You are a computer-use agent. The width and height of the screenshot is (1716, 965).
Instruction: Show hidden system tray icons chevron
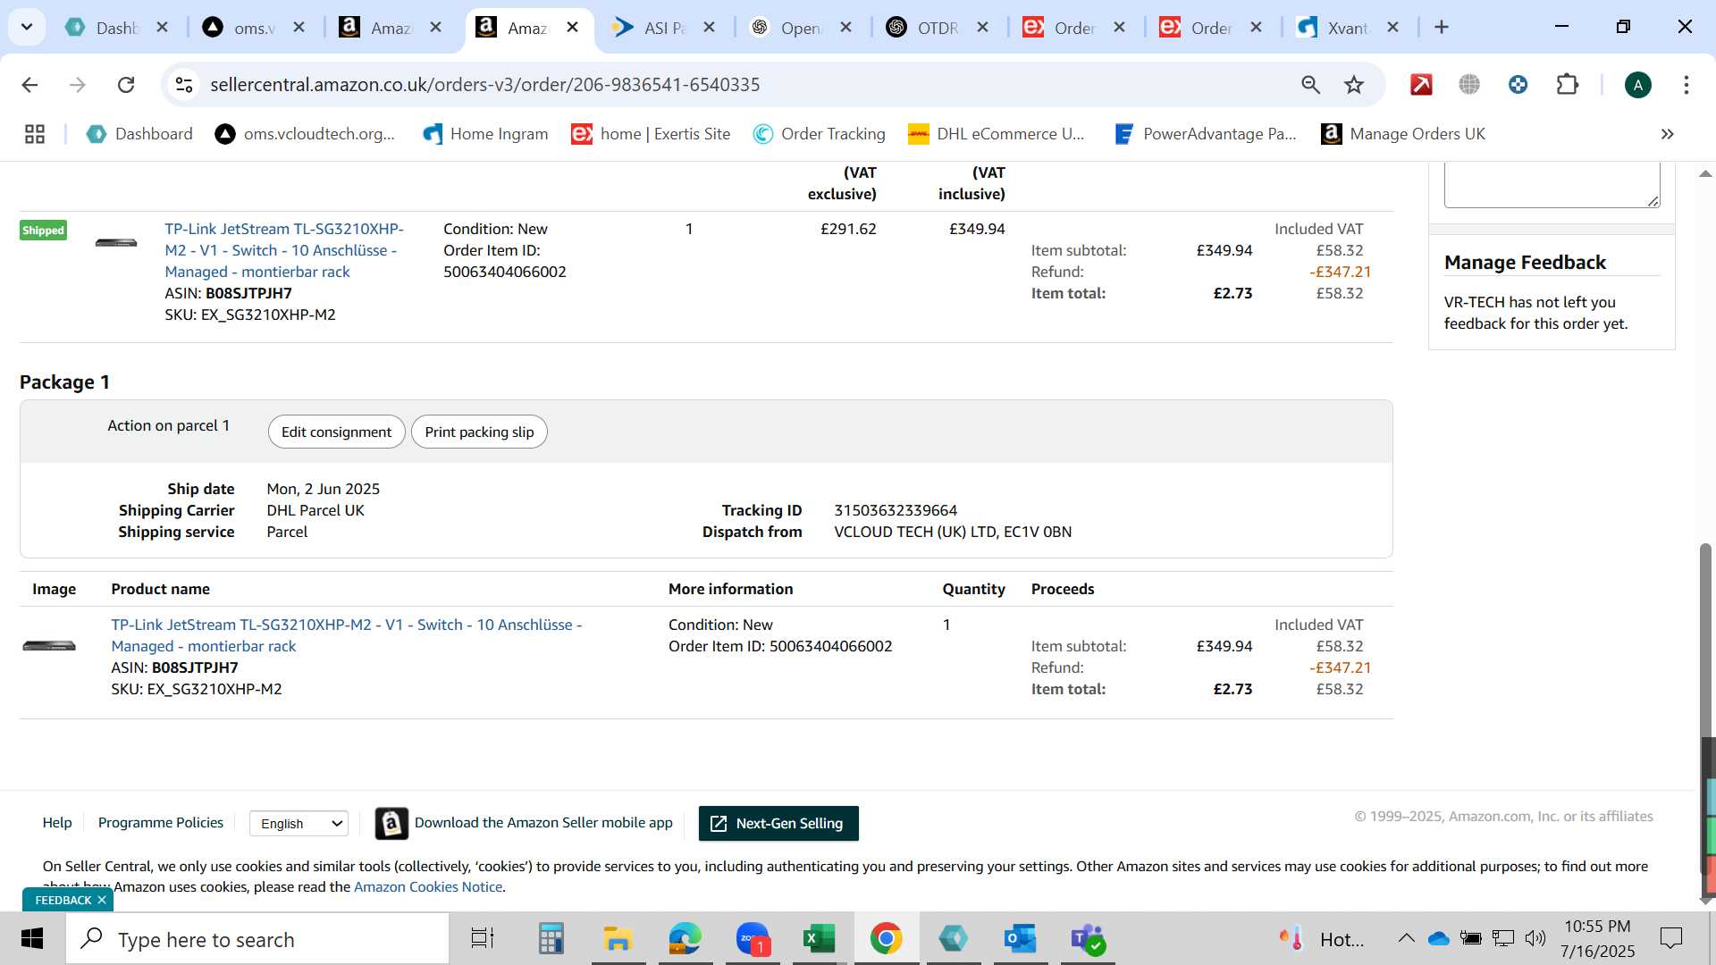[1406, 938]
